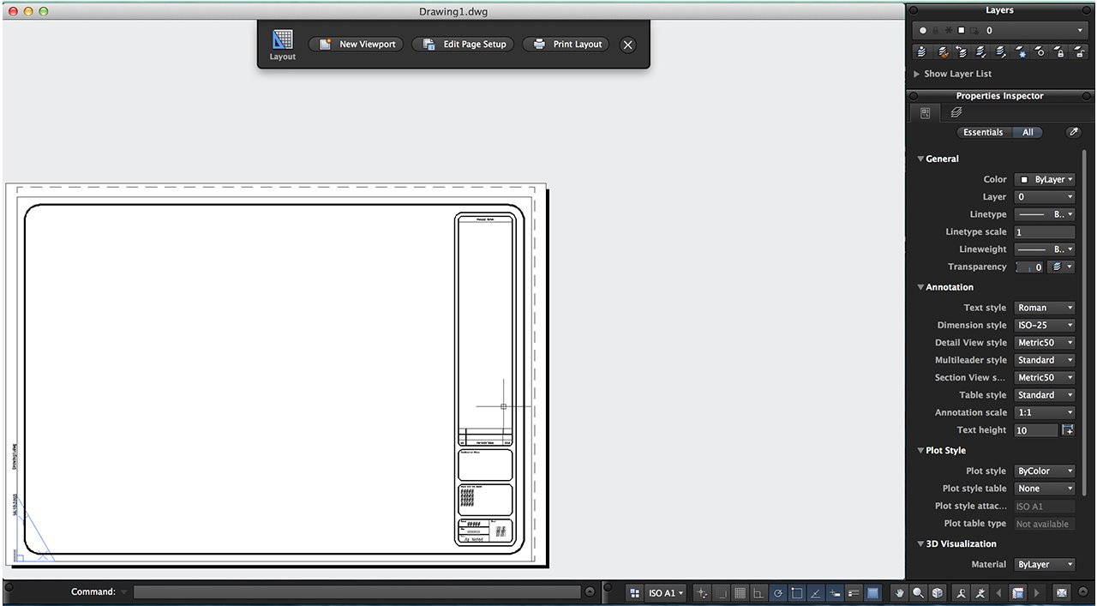Toggle polar tracking in status bar
The width and height of the screenshot is (1097, 606).
click(777, 592)
